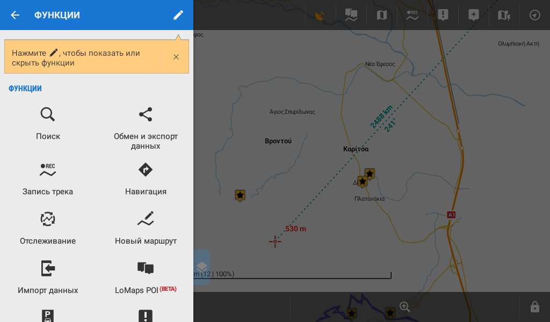This screenshot has width=550, height=322.
Task: Open the Навигация function
Action: 146,179
